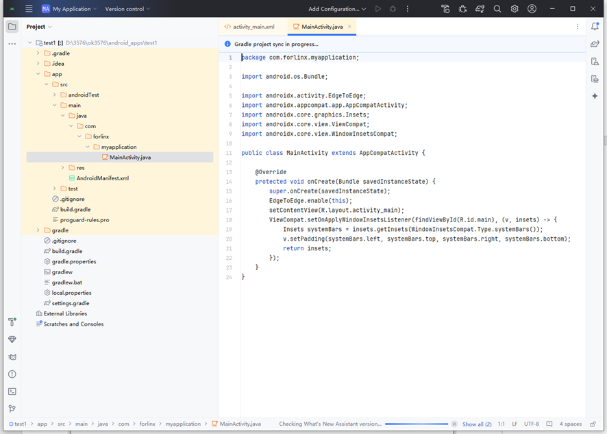Click the 1:1 caret position widget
This screenshot has width=607, height=434.
point(501,424)
